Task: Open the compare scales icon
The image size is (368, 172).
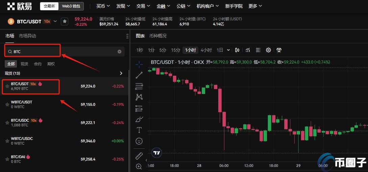Action: click(279, 50)
